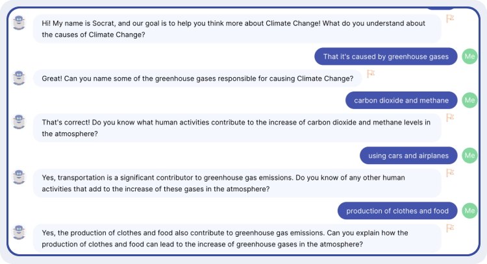Click the Me avatar beside 'greenhouse gases' reply
The image size is (487, 264).
(x=469, y=56)
